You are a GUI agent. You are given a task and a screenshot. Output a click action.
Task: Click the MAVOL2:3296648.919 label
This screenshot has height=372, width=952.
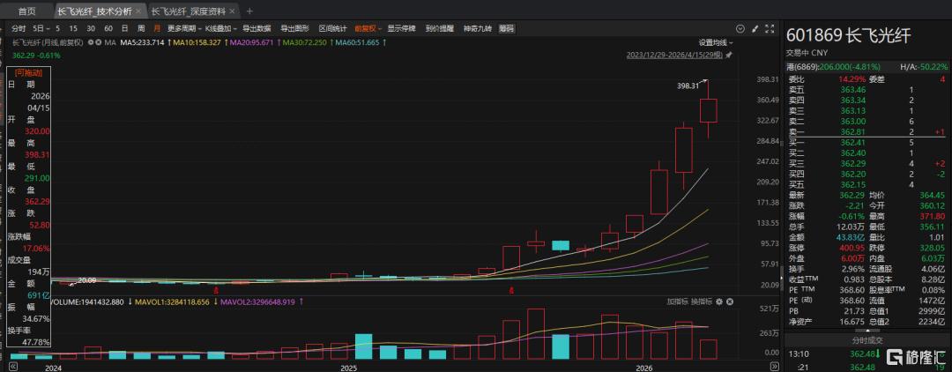[x=258, y=301]
